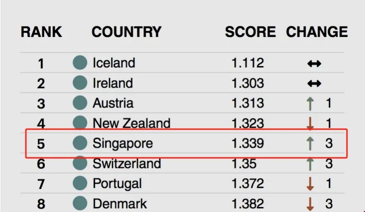Select the Singapore country name
Image resolution: width=365 pixels, height=212 pixels.
122,143
